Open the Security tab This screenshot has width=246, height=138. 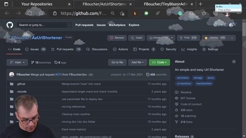tap(168, 49)
